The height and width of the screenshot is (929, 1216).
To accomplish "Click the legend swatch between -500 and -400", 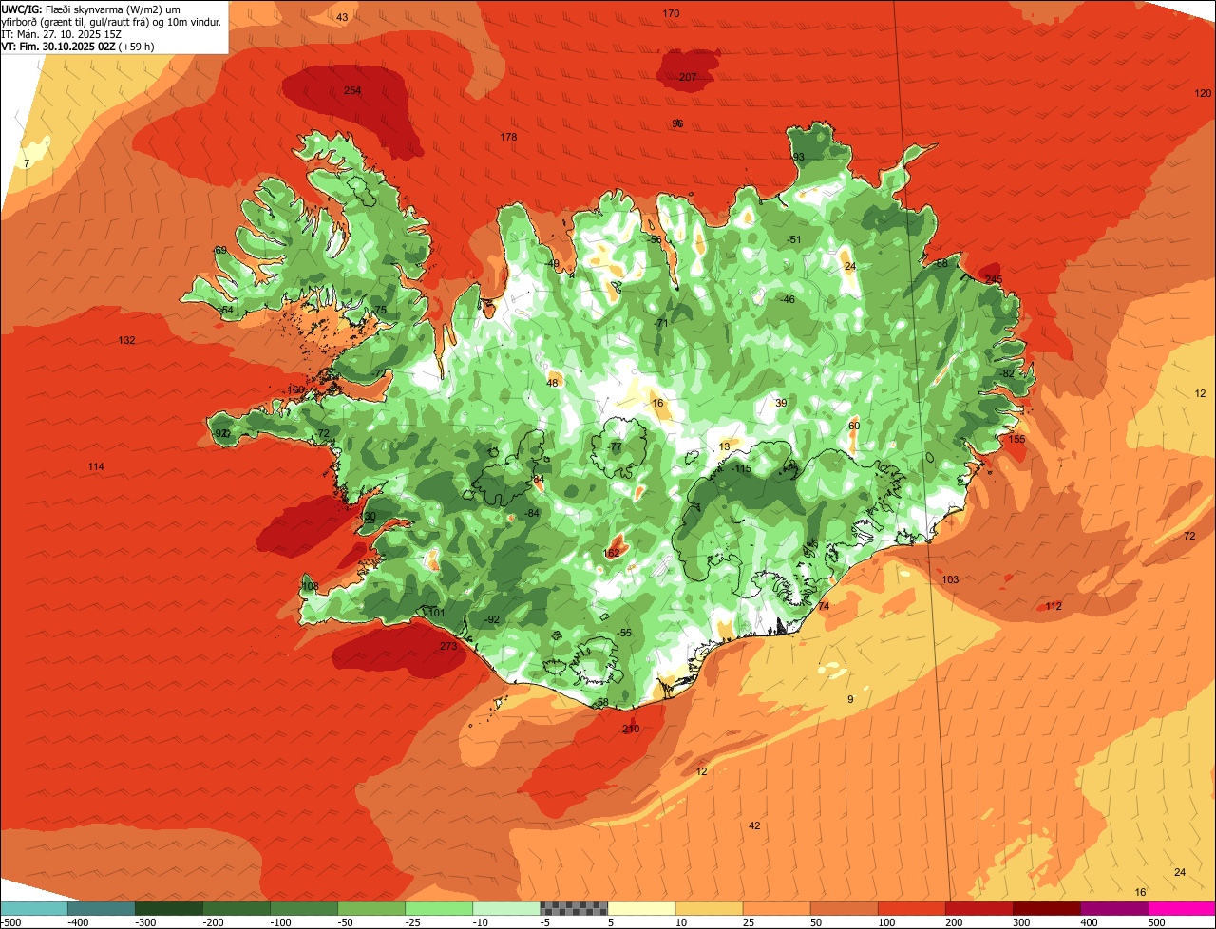I will point(34,908).
